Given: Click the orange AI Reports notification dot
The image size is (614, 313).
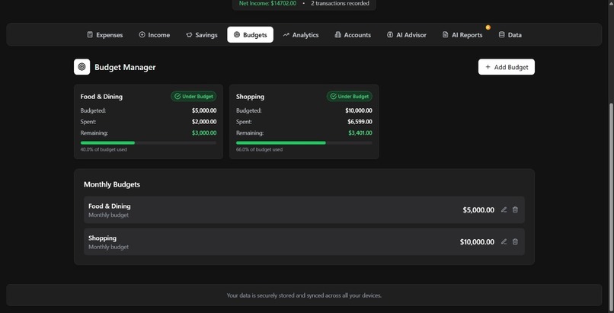Looking at the screenshot, I should click(x=488, y=27).
